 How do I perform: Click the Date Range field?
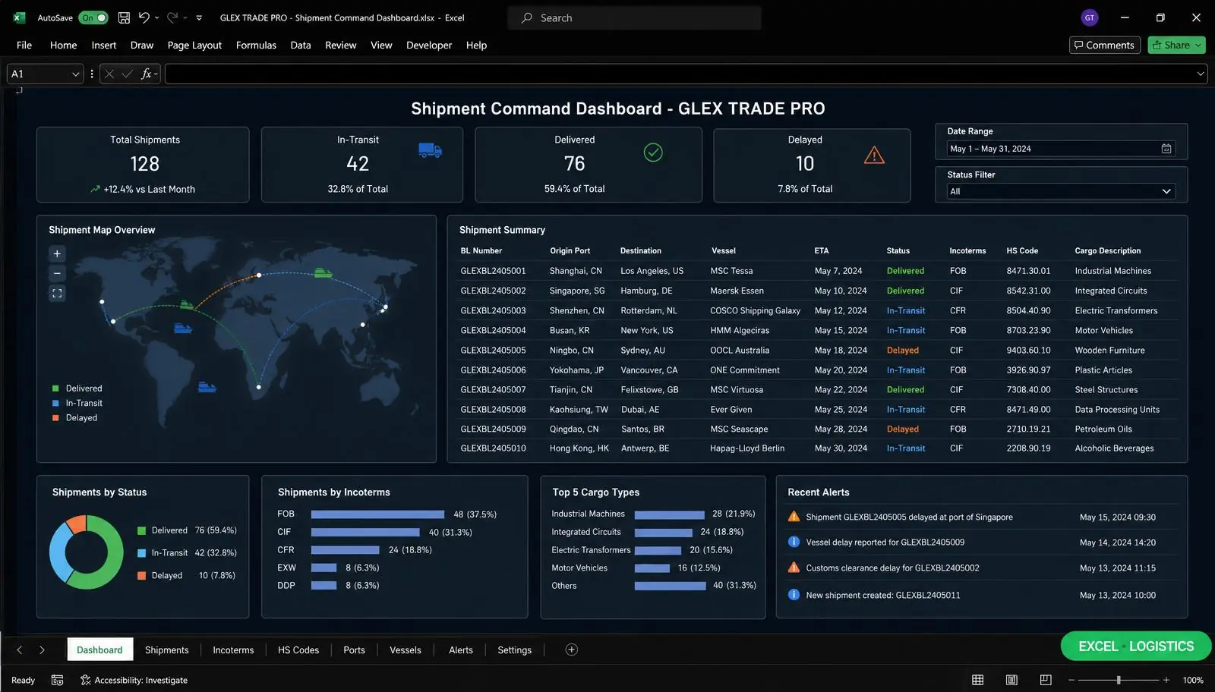tap(1061, 149)
